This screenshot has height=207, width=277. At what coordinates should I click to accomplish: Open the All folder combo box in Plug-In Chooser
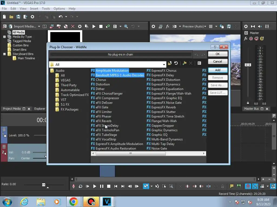pyautogui.click(x=108, y=65)
